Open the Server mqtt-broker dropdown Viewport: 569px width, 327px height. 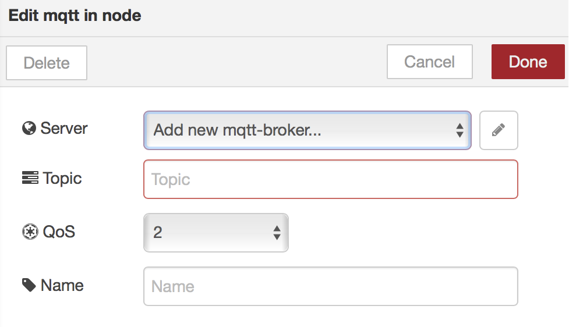(307, 130)
